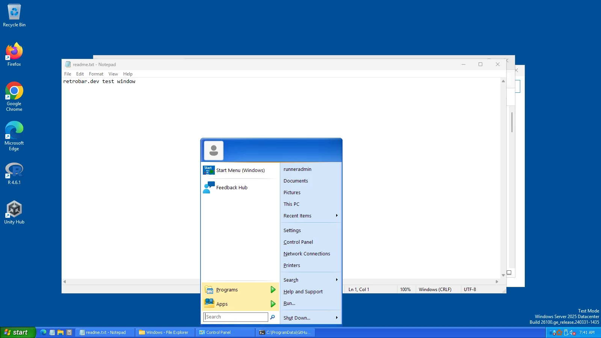Open Microsoft Edge from quick launch bar

pos(44,332)
